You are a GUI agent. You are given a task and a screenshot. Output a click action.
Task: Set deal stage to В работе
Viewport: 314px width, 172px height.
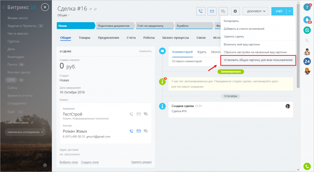[194, 26]
